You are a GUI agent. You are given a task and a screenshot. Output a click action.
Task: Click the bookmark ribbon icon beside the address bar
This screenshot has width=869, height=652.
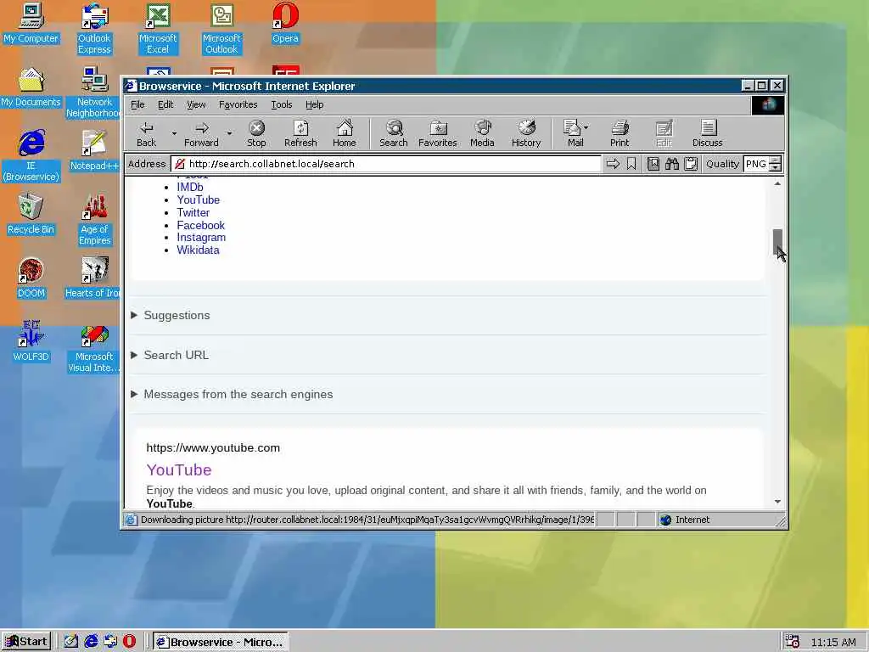tap(631, 164)
